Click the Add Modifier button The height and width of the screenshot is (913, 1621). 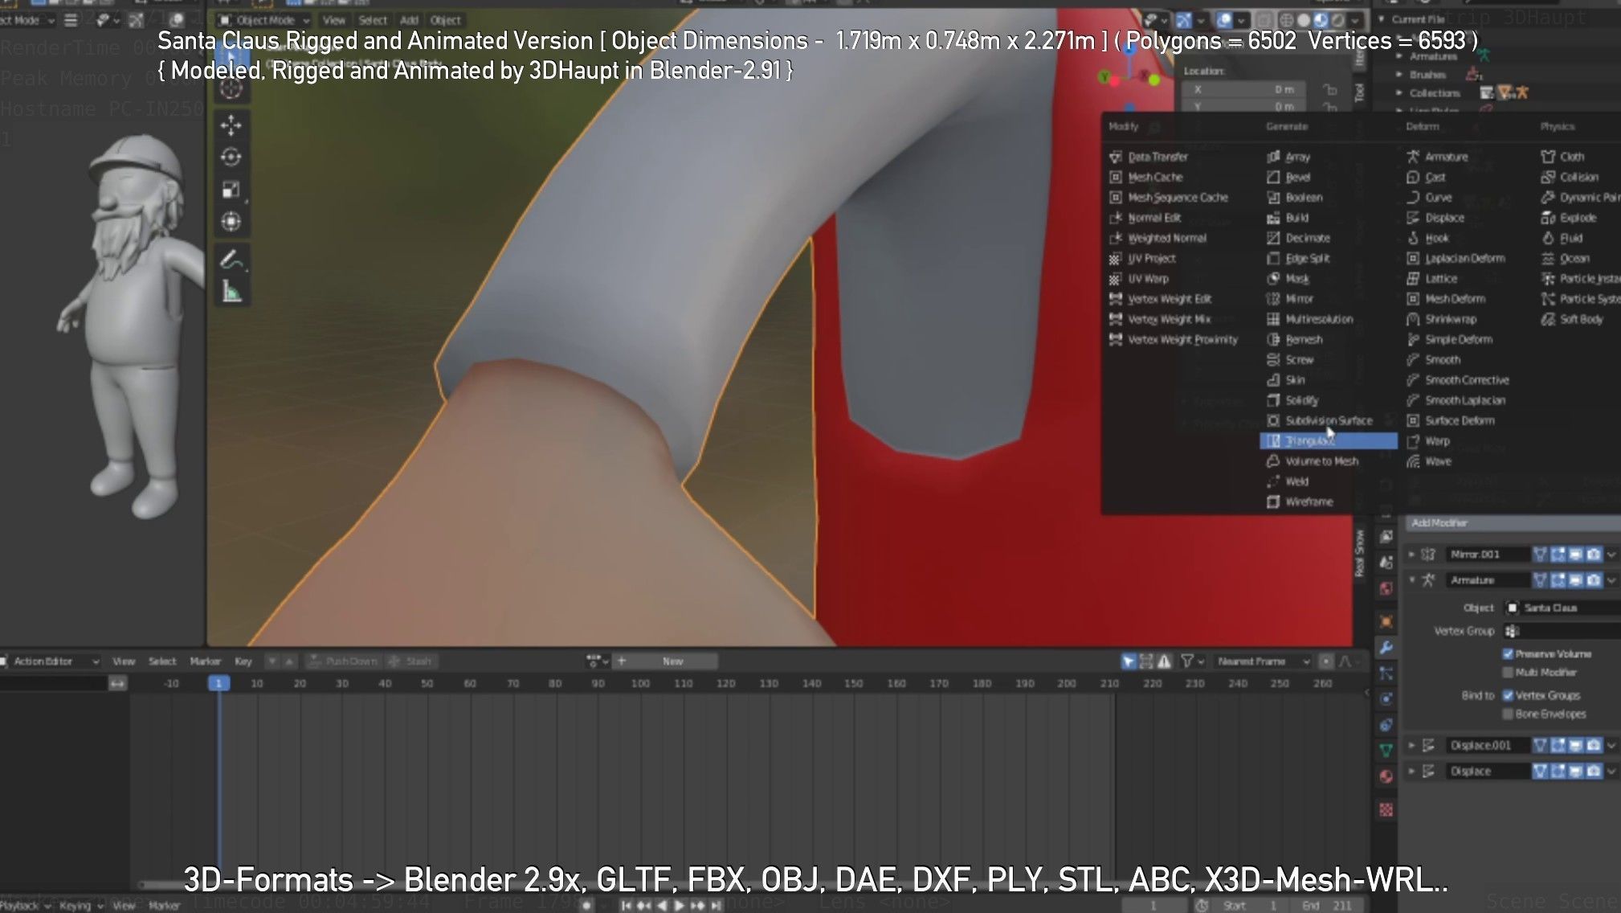(x=1512, y=523)
